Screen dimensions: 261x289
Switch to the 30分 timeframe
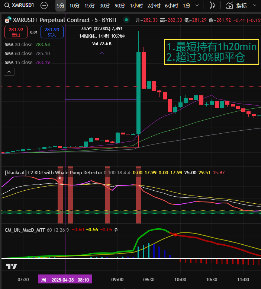tap(105, 6)
